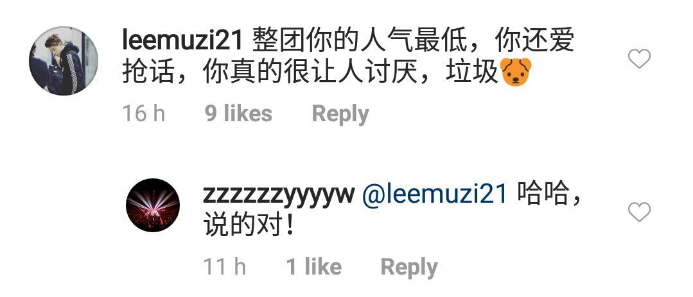Open the leemuzi21 username at comment start
This screenshot has width=693, height=297.
click(182, 41)
